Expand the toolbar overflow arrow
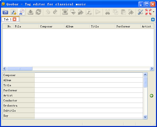Image resolution: width=157 pixels, height=127 pixels. coord(153,12)
